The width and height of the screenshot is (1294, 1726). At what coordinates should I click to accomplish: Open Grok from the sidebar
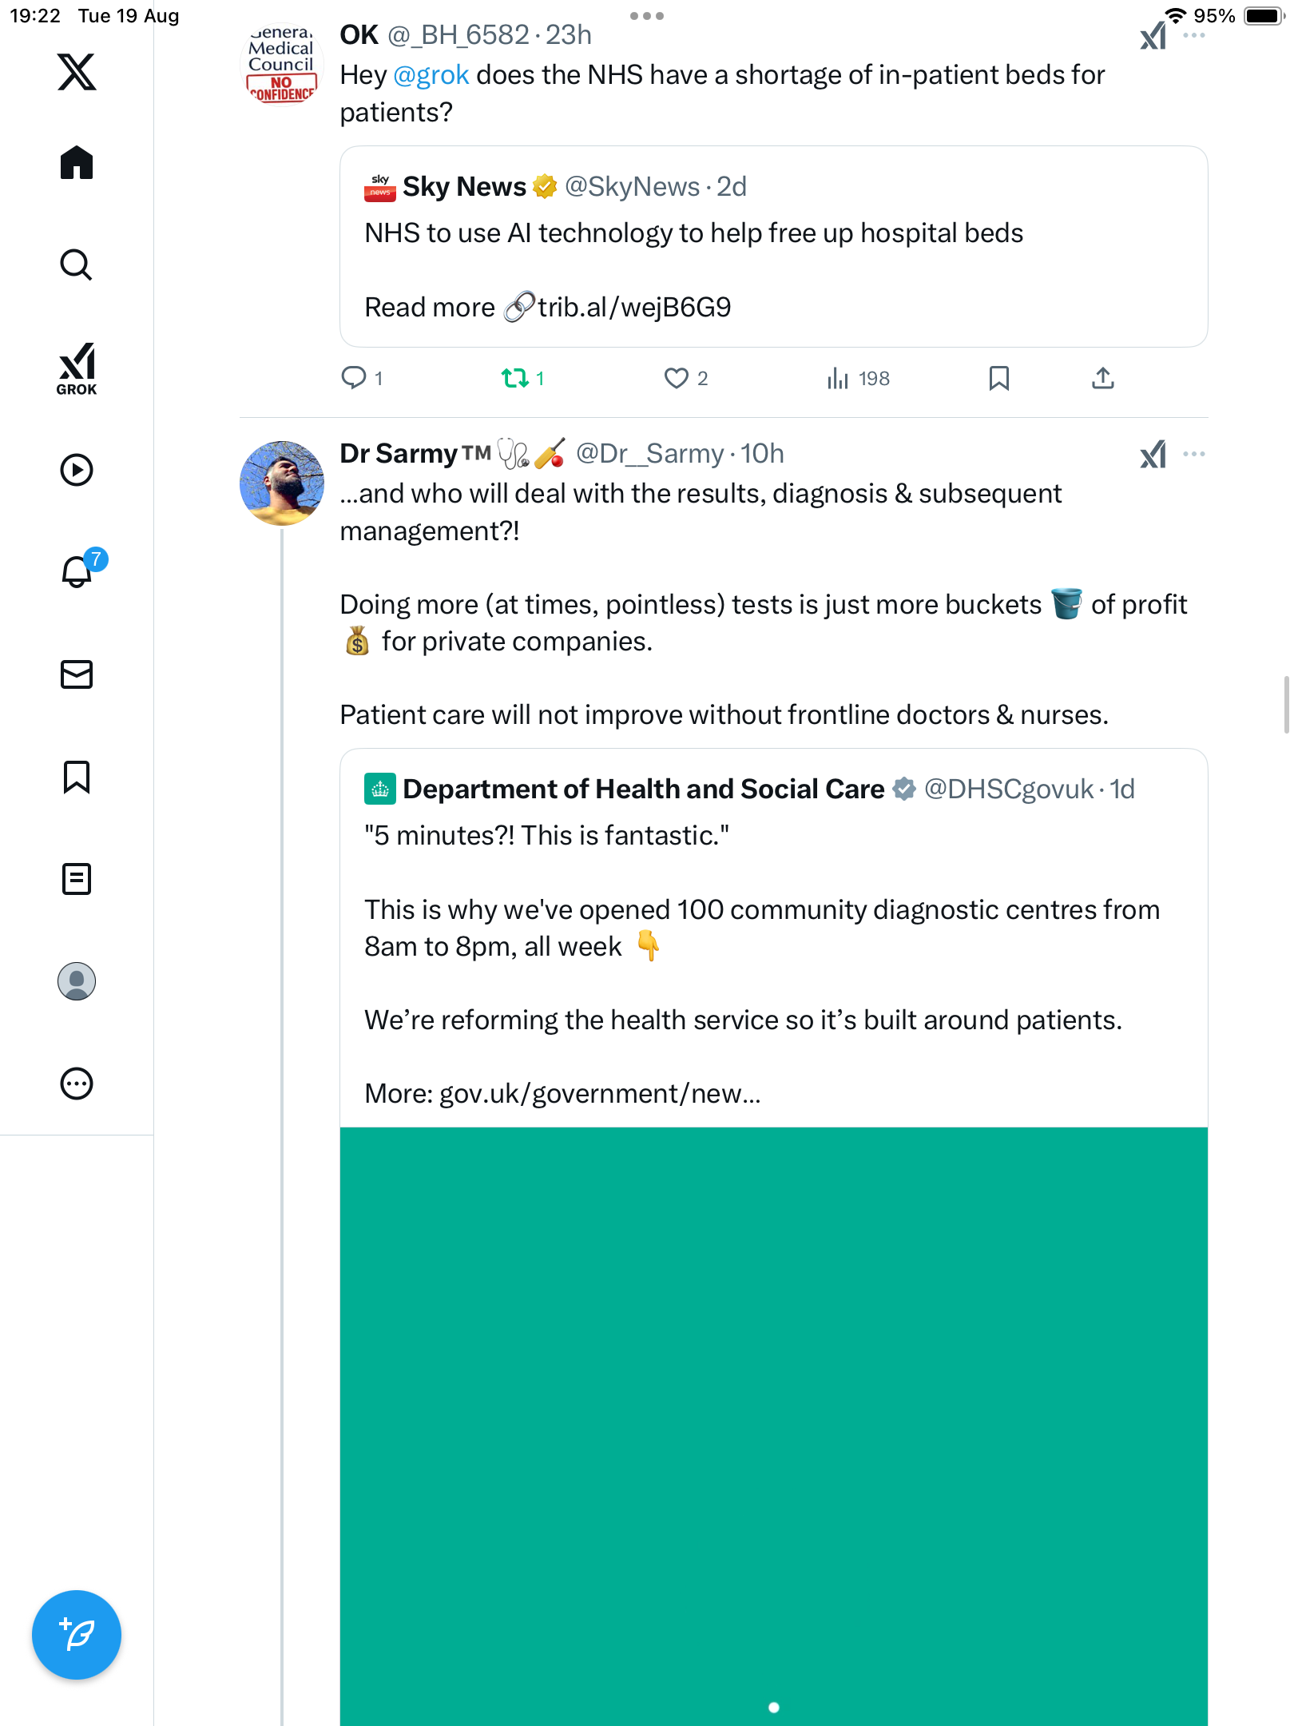[x=77, y=368]
